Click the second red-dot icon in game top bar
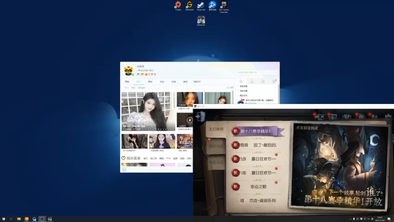Image resolution: width=394 pixels, height=222 pixels. point(333,117)
